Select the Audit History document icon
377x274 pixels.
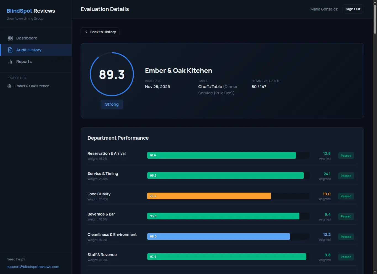(10, 50)
